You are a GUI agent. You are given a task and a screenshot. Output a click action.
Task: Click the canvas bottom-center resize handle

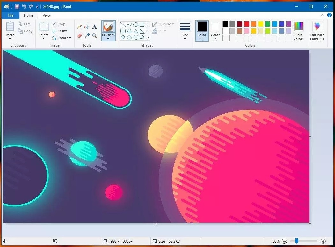[x=157, y=223]
